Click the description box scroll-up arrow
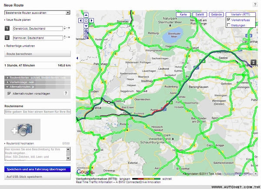The height and width of the screenshot is (189, 261). pos(68,149)
